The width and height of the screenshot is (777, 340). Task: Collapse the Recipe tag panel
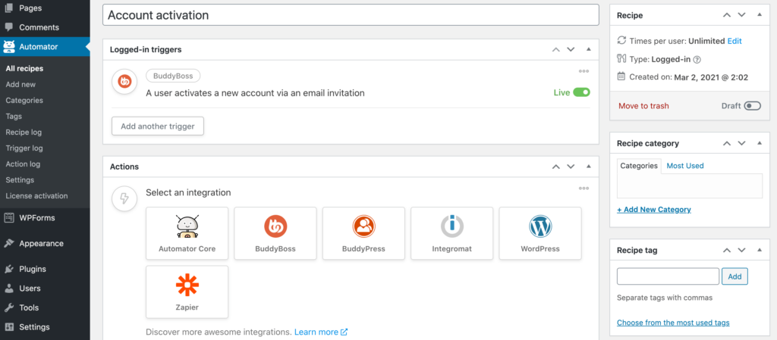point(760,251)
